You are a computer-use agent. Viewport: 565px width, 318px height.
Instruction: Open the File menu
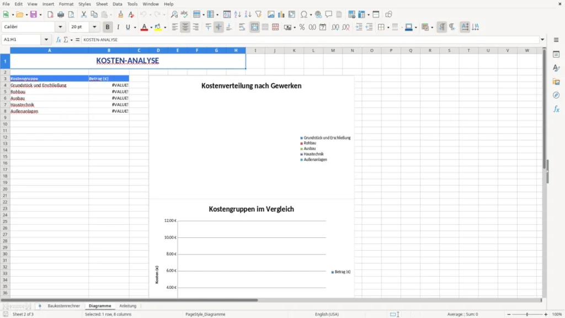tap(6, 4)
